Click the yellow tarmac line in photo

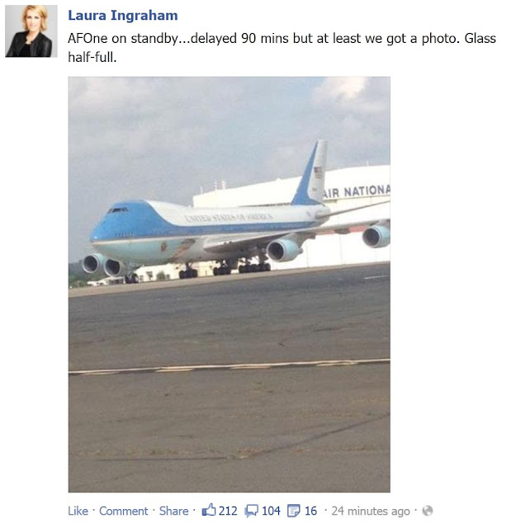pos(229,366)
